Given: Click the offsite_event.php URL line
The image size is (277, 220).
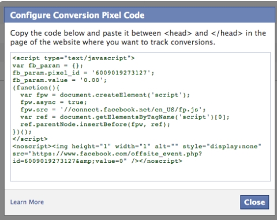Looking at the screenshot, I should (107, 154).
